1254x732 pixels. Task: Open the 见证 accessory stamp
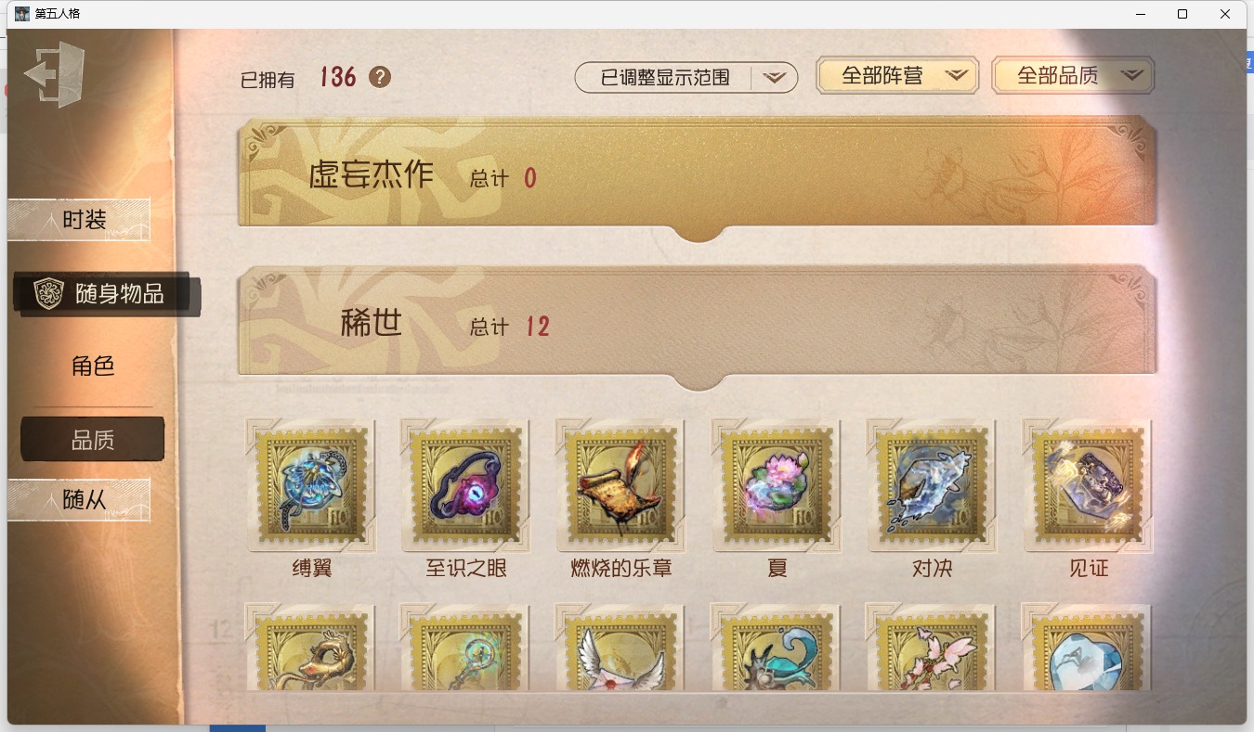coord(1088,485)
